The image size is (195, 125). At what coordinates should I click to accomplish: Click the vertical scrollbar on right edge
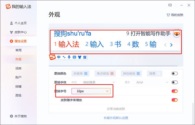[193, 113]
